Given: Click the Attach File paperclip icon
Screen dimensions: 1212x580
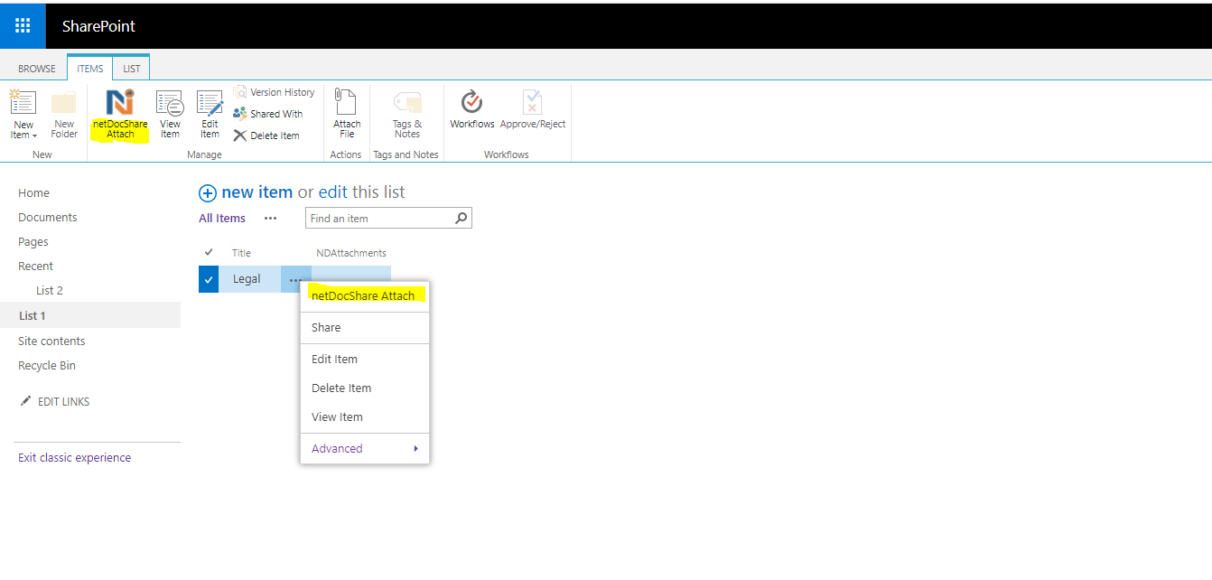Looking at the screenshot, I should coord(346,101).
